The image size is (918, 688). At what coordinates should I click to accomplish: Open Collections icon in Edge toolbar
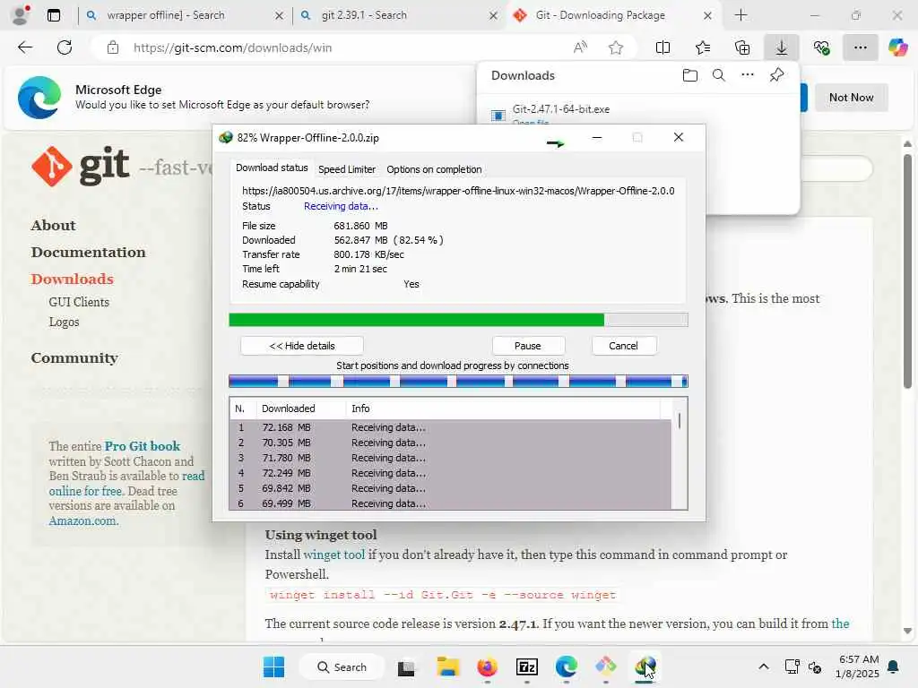click(x=741, y=47)
